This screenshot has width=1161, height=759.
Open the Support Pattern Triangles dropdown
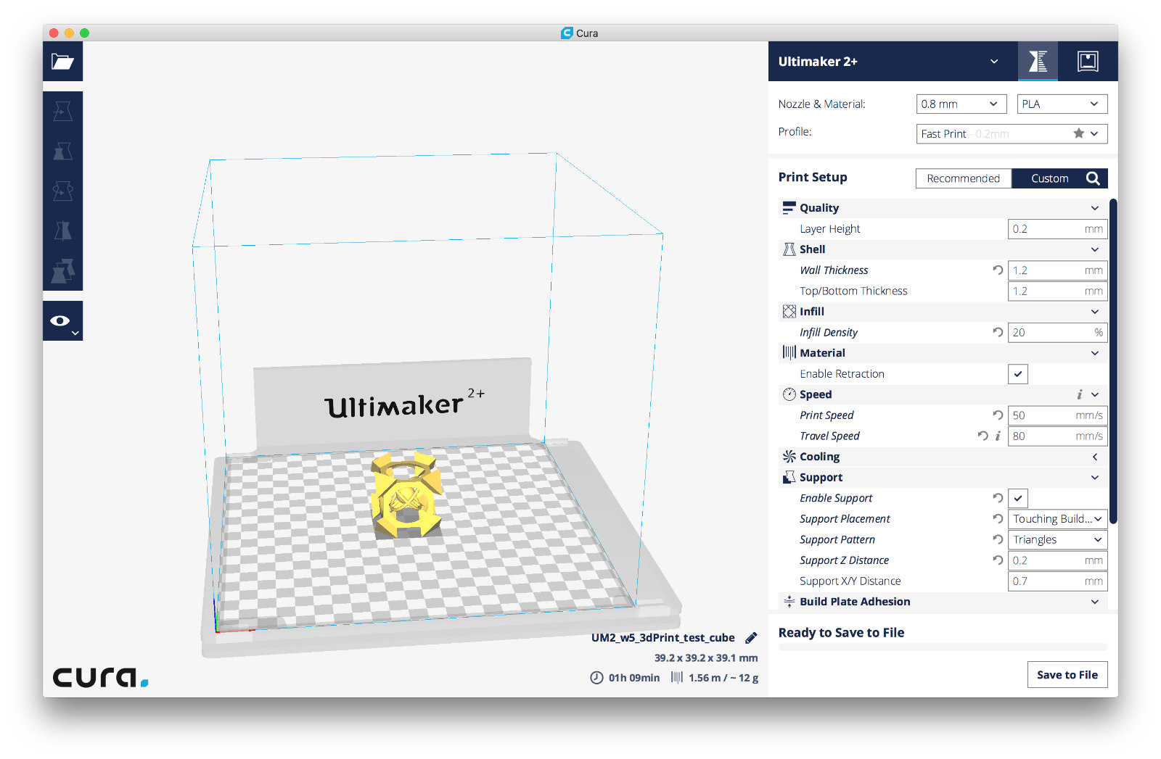point(1058,539)
